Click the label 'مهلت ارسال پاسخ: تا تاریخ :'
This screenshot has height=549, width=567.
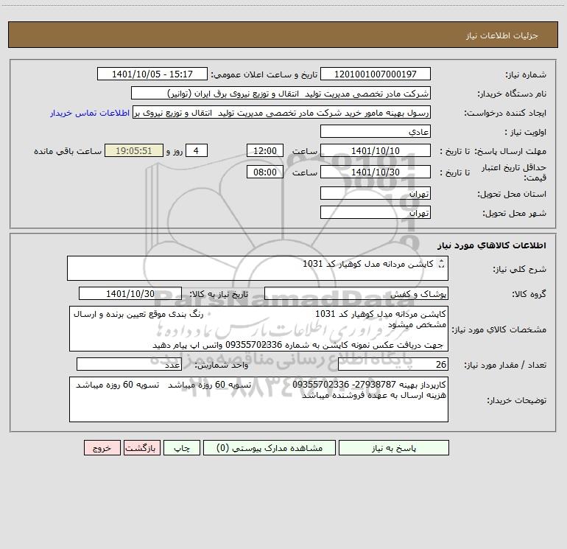point(493,151)
